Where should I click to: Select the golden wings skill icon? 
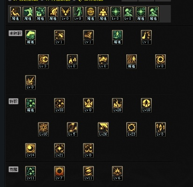click(x=65, y=14)
